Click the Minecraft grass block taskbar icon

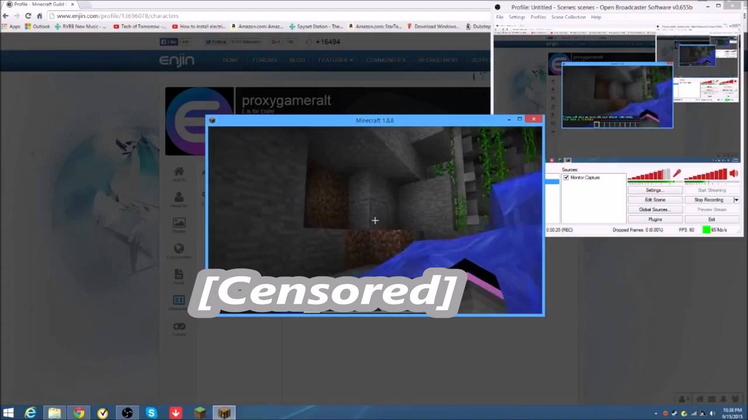pyautogui.click(x=200, y=413)
